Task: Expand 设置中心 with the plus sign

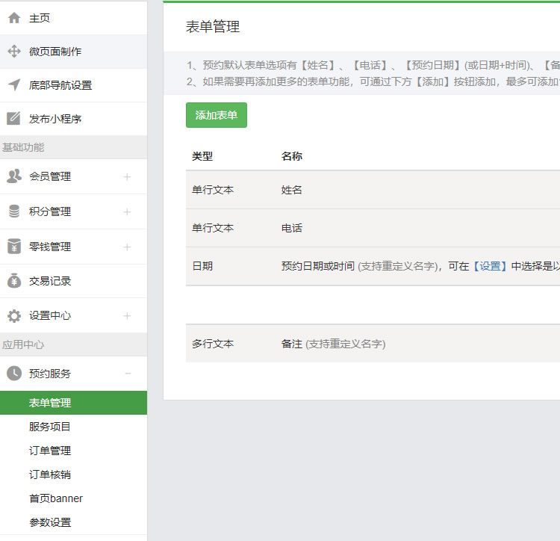Action: coord(127,316)
